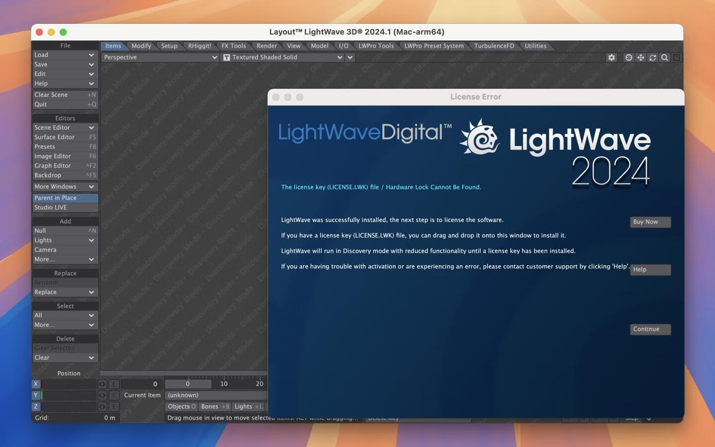
Task: Open the Textured Shaded Solid display dropdown
Action: pos(283,58)
